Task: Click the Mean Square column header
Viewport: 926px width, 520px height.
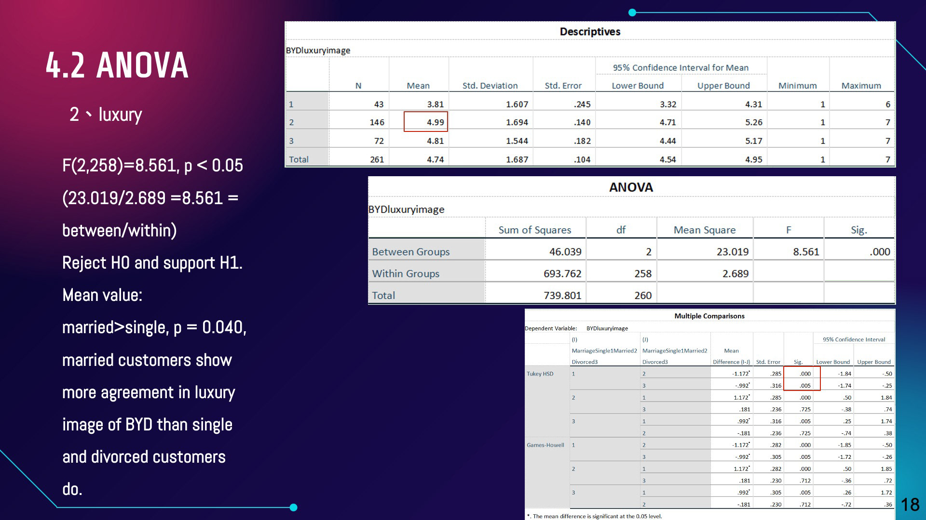Action: click(704, 230)
